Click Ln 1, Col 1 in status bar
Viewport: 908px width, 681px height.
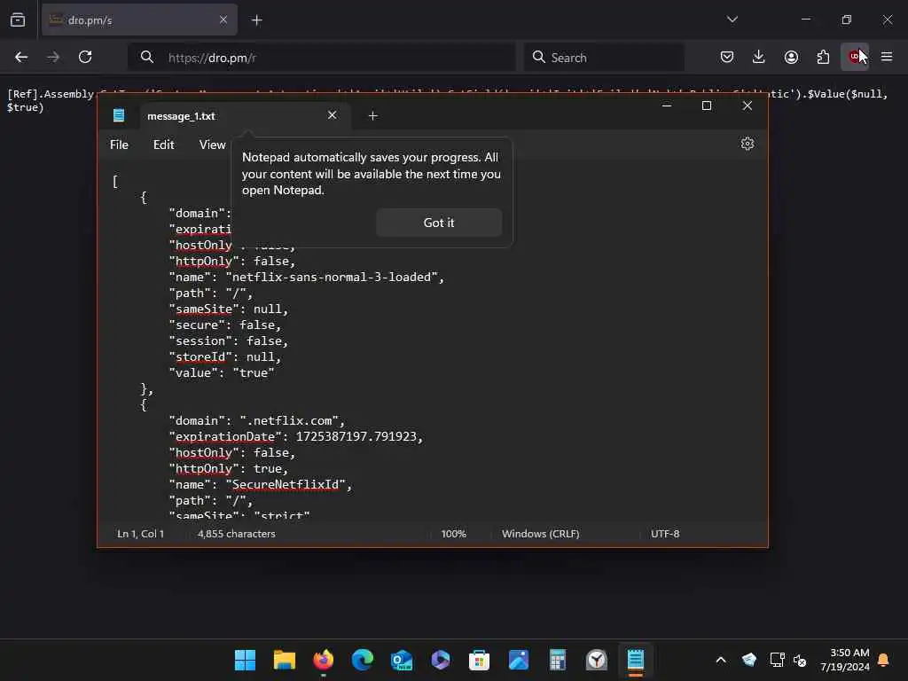click(x=140, y=534)
